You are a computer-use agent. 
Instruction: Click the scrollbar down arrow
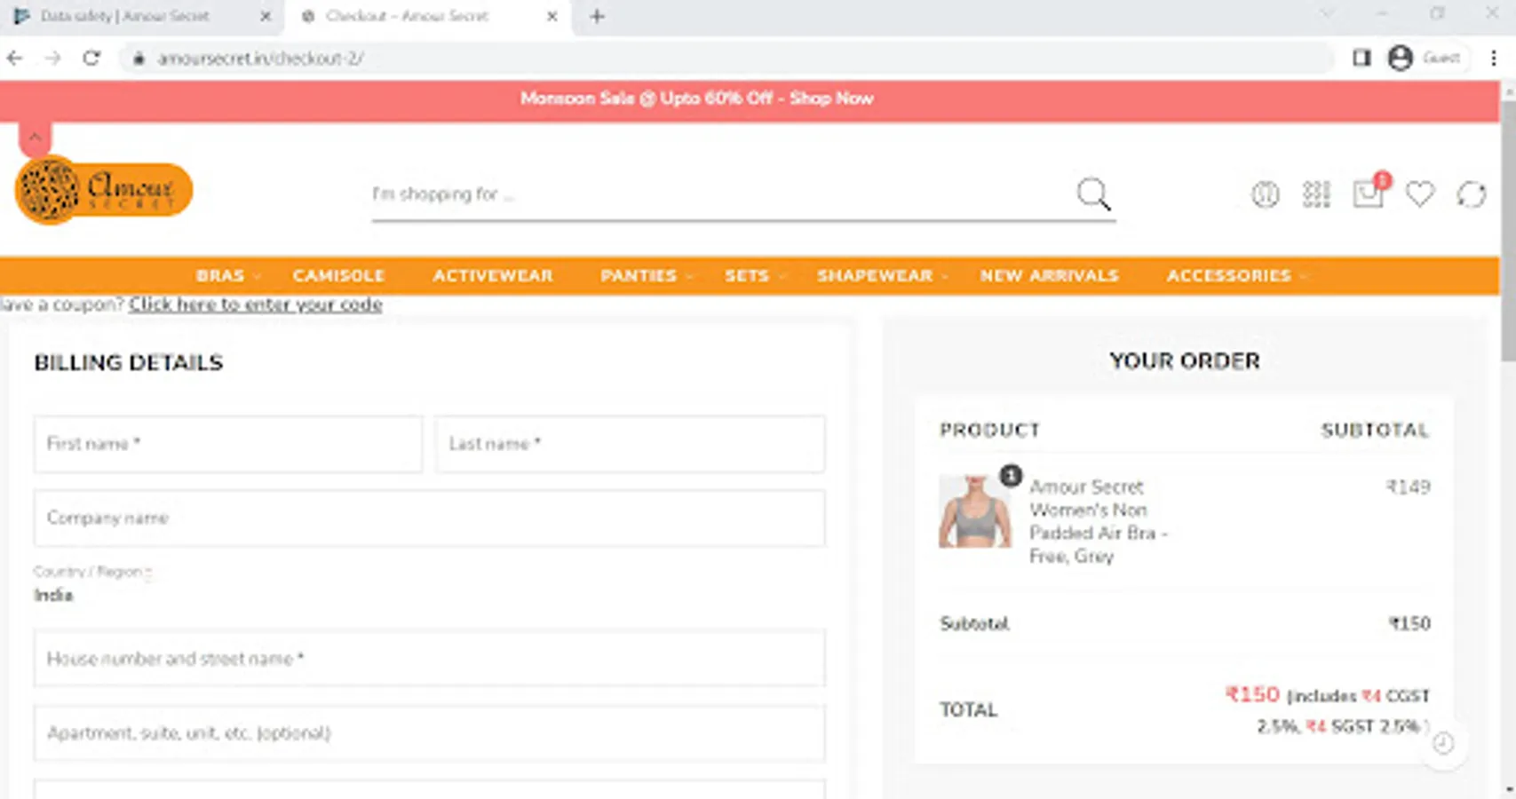[1508, 791]
